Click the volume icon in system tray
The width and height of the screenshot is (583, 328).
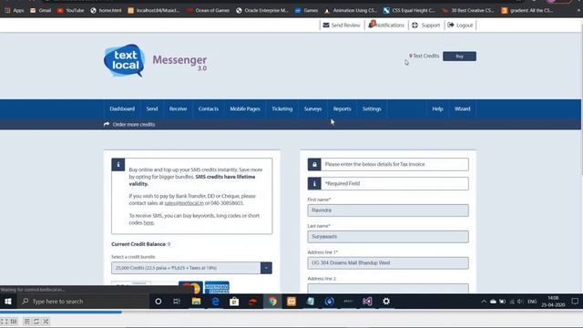[520, 302]
